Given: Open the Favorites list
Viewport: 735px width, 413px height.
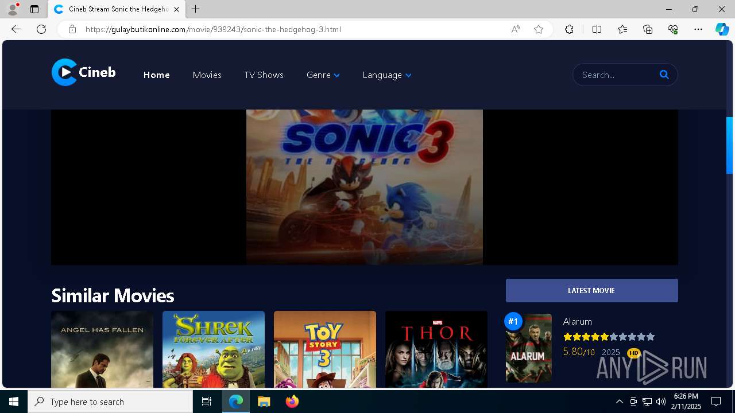Looking at the screenshot, I should [622, 29].
